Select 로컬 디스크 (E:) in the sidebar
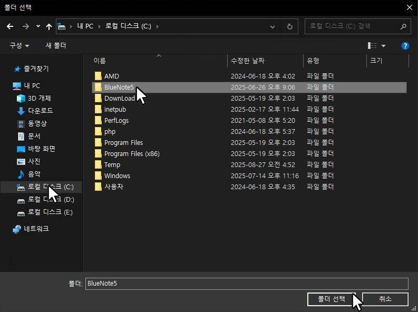This screenshot has height=312, width=418. click(x=44, y=212)
